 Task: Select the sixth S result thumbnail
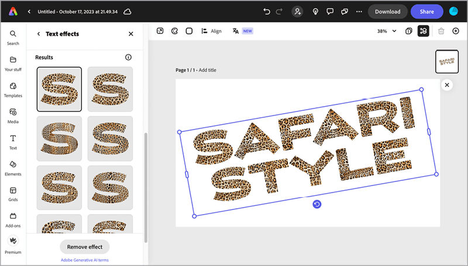110,188
